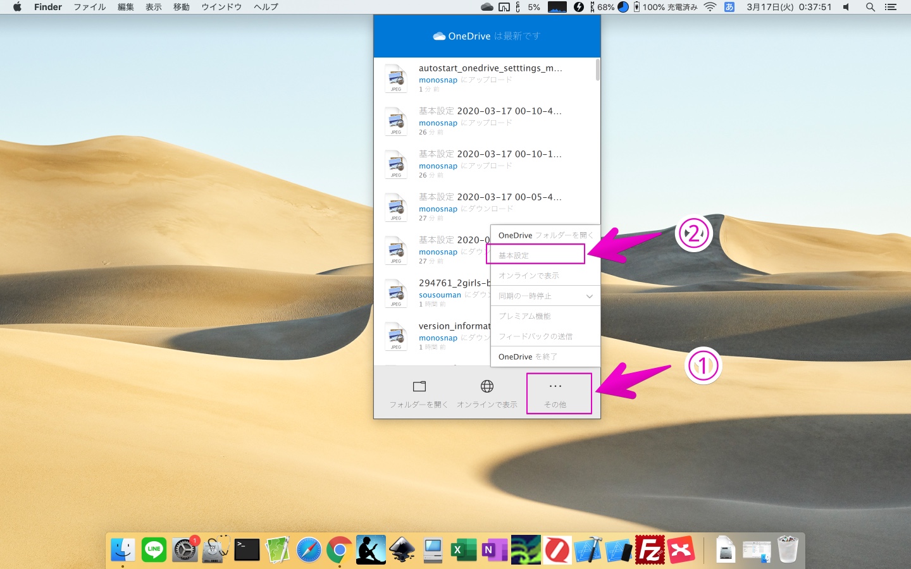Open the ファイル menu in menu bar
Viewport: 911px width, 569px height.
90,7
